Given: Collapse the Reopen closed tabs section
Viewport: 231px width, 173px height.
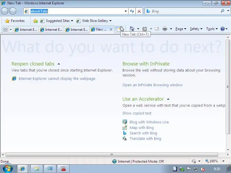Looking at the screenshot, I should [59, 64].
